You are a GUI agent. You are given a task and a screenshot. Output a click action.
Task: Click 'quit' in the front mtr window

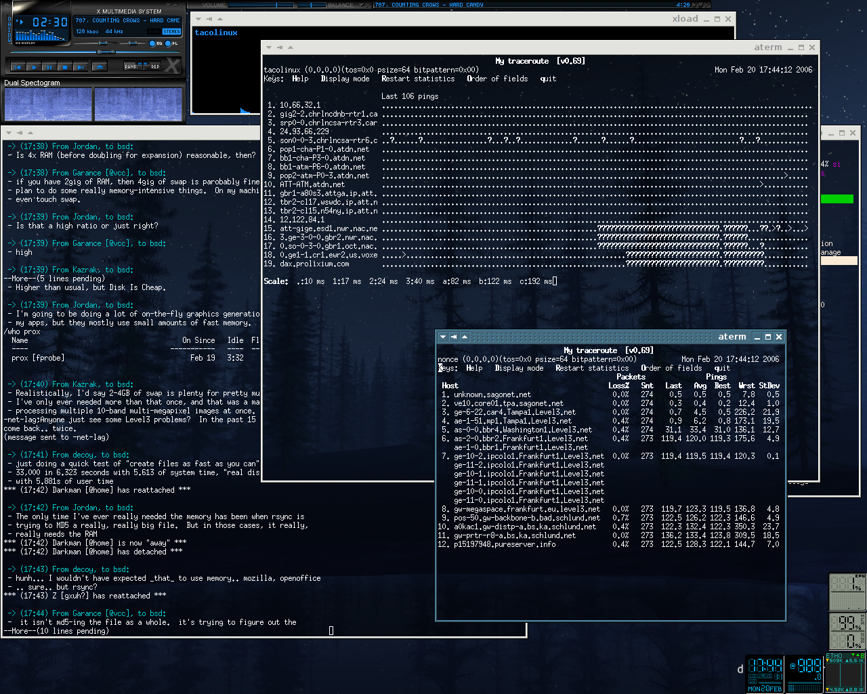(x=722, y=368)
